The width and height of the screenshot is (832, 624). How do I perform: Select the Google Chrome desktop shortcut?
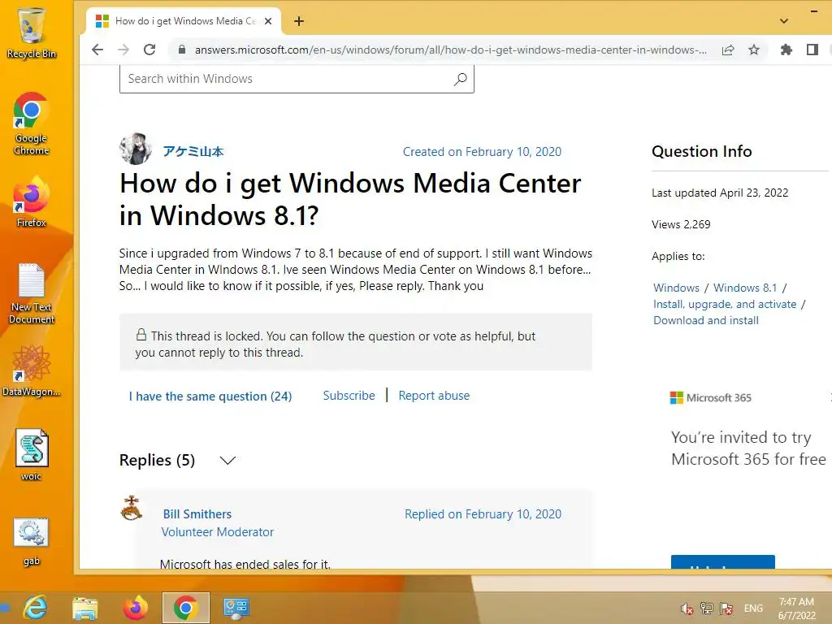pos(32,123)
